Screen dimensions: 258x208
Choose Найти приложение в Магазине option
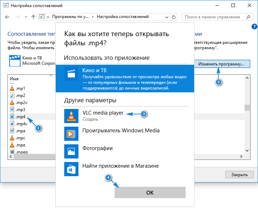click(121, 166)
